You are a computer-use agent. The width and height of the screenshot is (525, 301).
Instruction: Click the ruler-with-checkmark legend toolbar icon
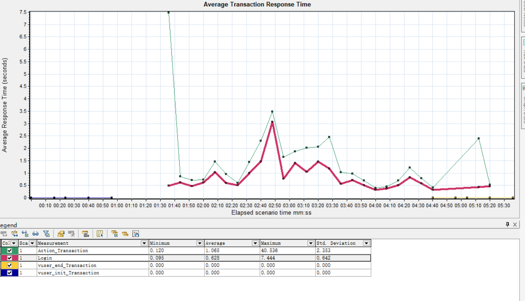coord(114,234)
